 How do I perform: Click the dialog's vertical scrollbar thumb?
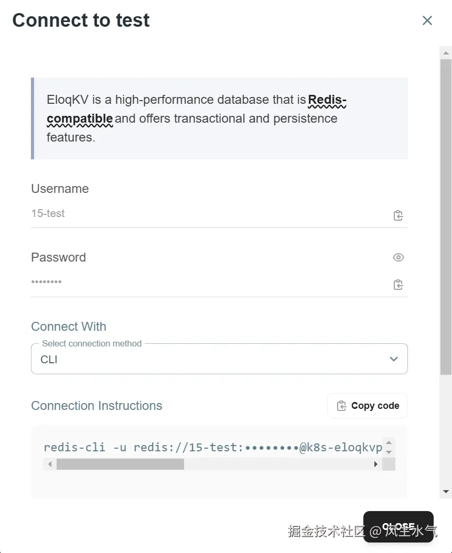point(446,215)
